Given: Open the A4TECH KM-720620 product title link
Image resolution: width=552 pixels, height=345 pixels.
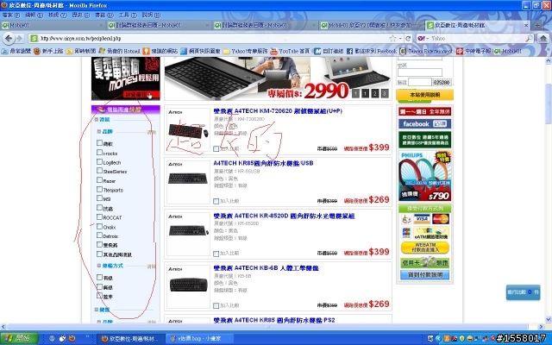Looking at the screenshot, I should point(278,111).
